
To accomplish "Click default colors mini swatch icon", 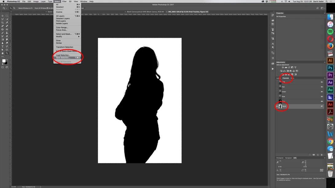I will [x=3, y=64].
